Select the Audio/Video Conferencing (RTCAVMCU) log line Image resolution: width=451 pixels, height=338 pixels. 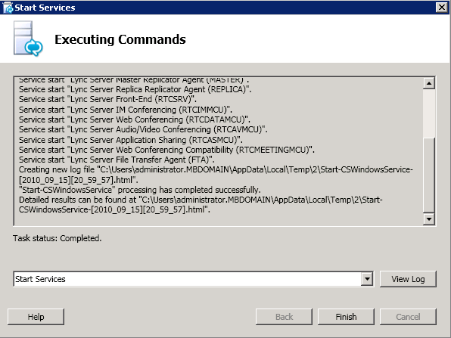pyautogui.click(x=143, y=129)
